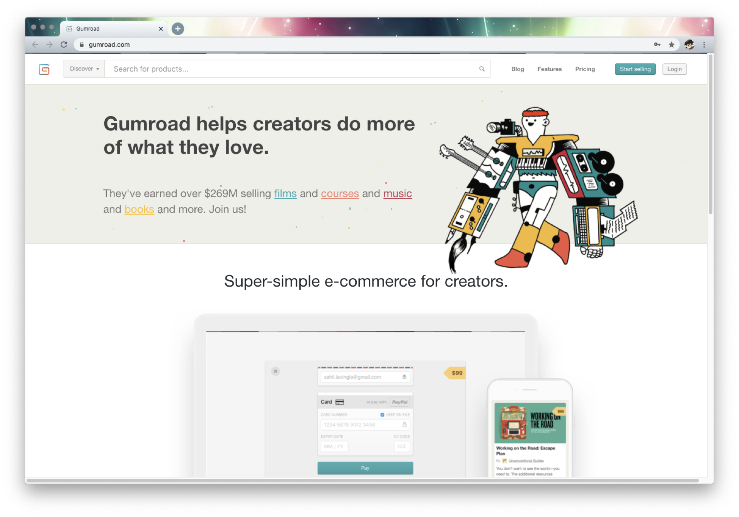
Task: Click the Gumroad logo icon
Action: point(44,69)
